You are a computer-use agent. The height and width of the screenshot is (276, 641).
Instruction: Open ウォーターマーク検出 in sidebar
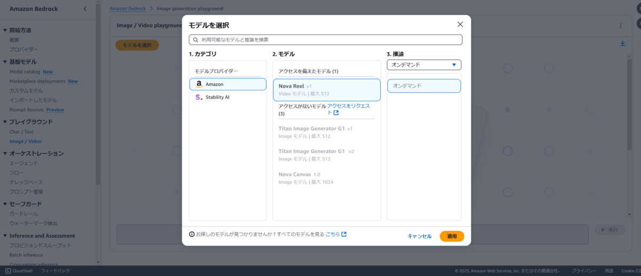(x=33, y=223)
